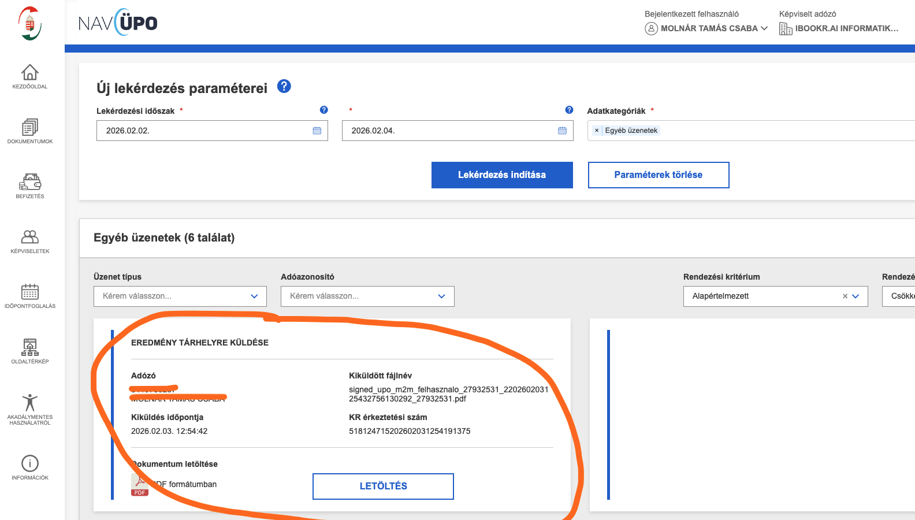Open calendar picker for end date 2026.02.04.

(x=562, y=131)
